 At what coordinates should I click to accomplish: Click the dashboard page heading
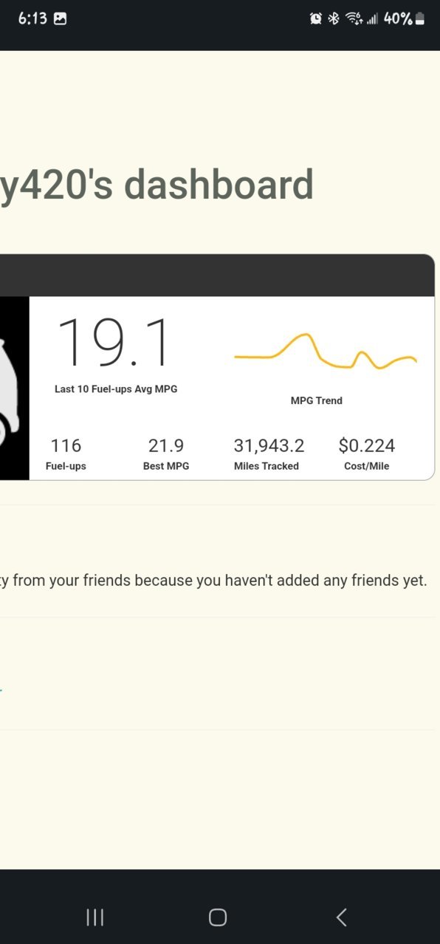[x=157, y=184]
